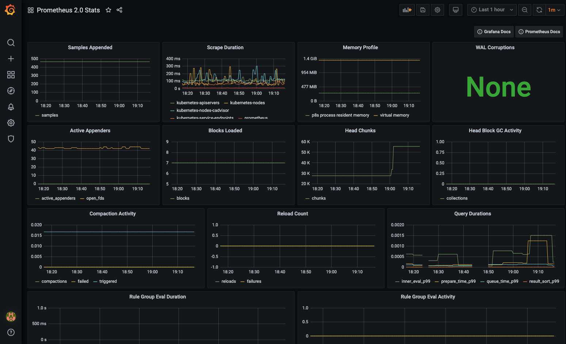Viewport: 566px width, 344px height.
Task: Cycle view mode with monitor icon
Action: pos(456,10)
